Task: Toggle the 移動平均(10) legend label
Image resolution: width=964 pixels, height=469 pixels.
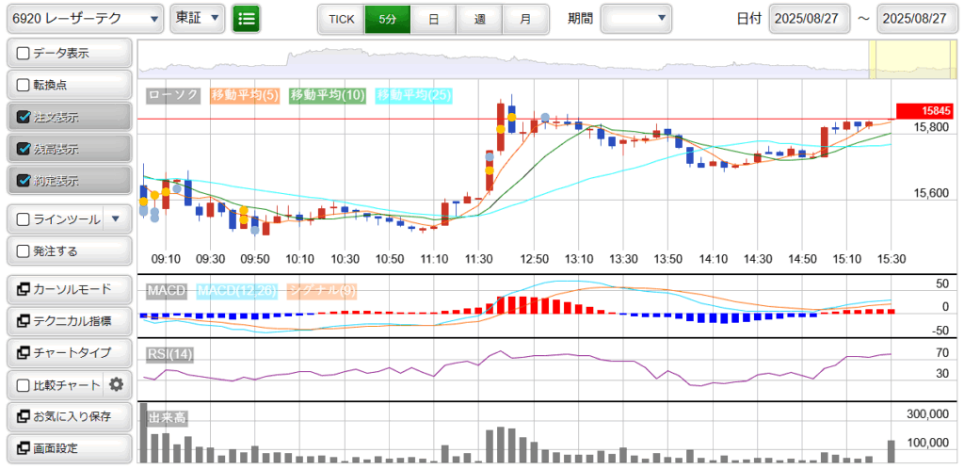Action: [x=328, y=95]
